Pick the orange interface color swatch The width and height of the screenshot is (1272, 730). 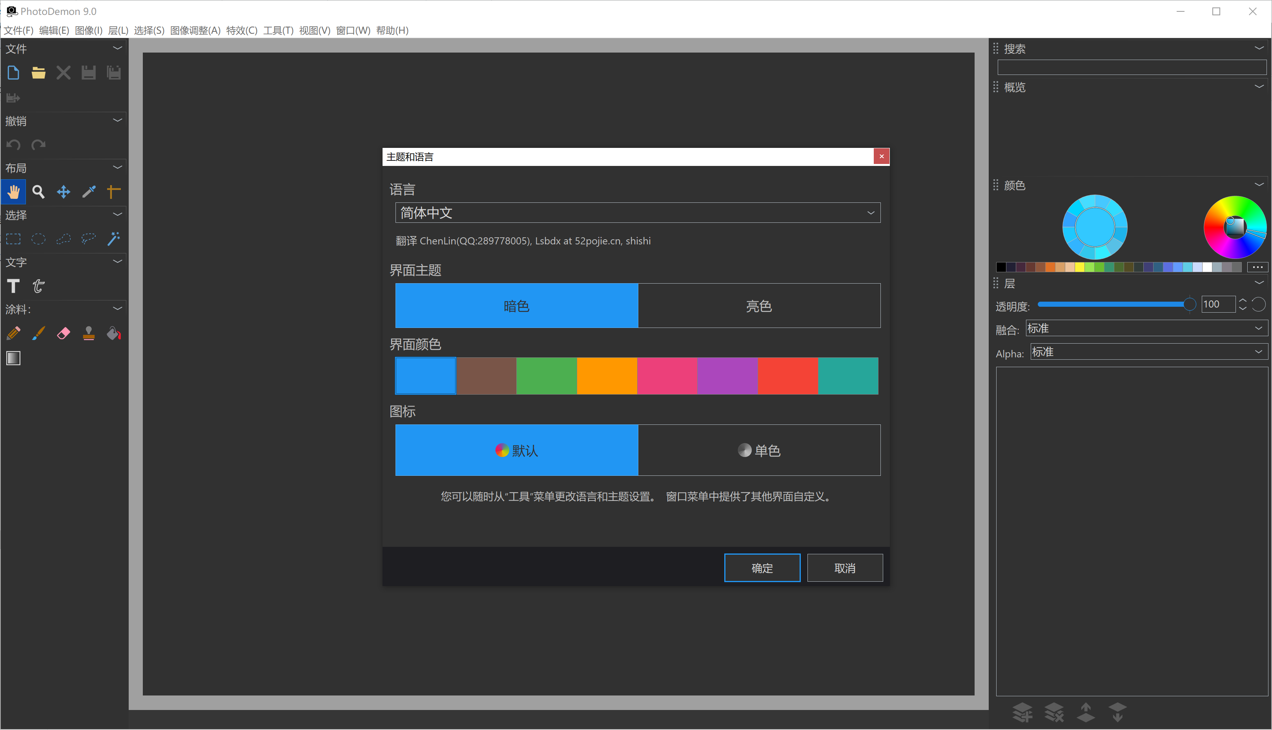pos(607,376)
